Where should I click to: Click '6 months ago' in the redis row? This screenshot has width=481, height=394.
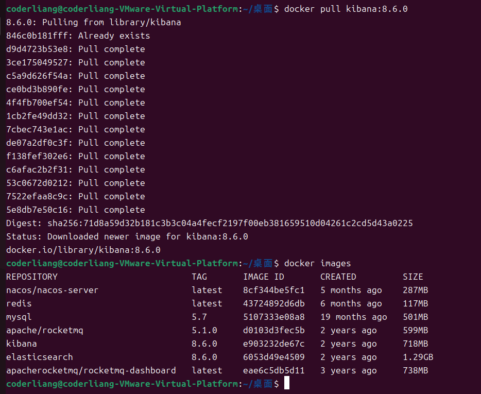point(351,303)
